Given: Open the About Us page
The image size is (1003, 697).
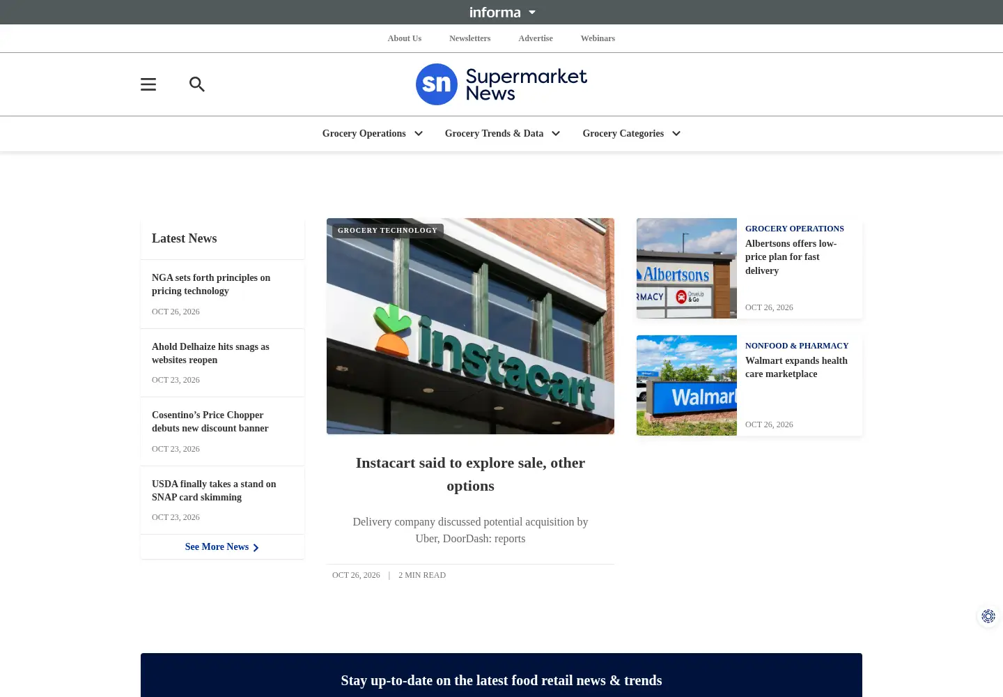Looking at the screenshot, I should [405, 38].
